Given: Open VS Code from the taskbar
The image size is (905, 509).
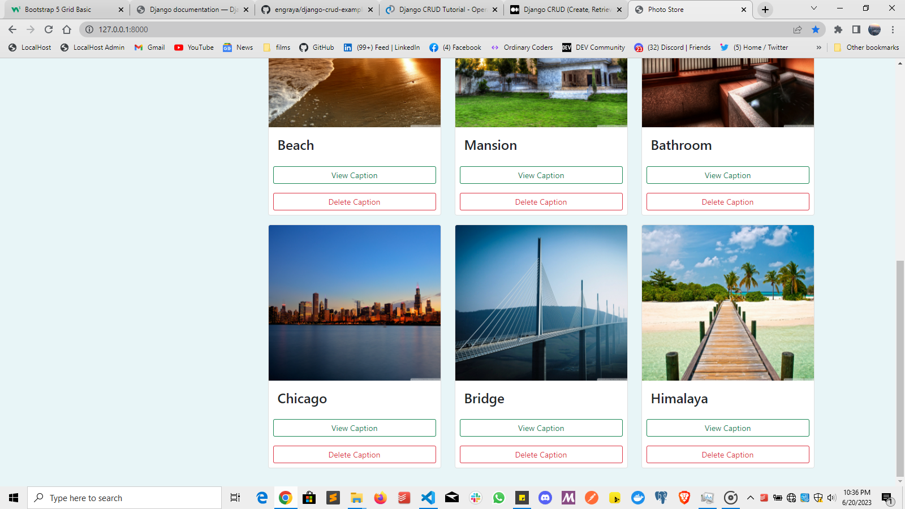Looking at the screenshot, I should pos(428,498).
